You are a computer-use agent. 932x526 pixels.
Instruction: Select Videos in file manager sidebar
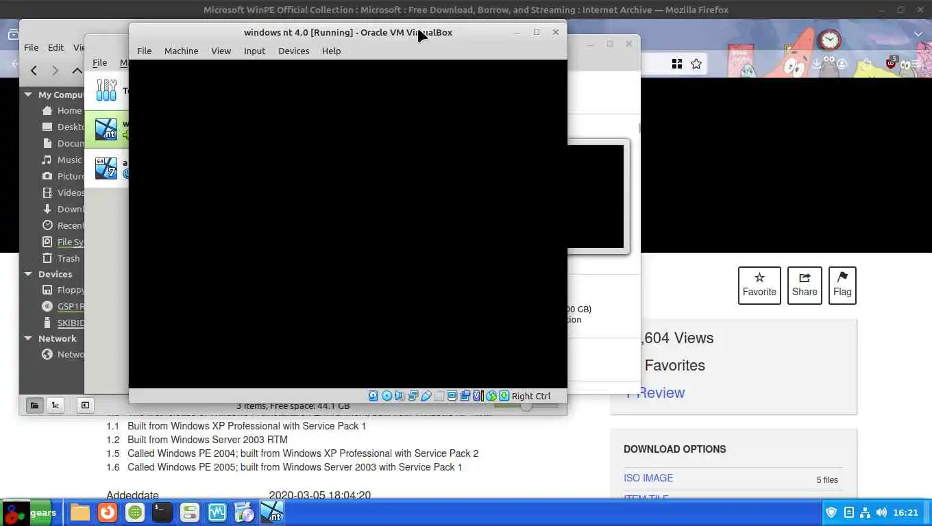click(62, 192)
